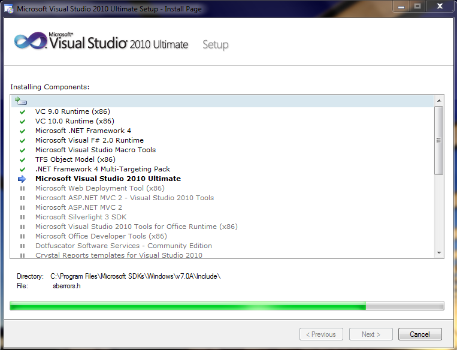Click the file name 'sberrors.h'
The width and height of the screenshot is (457, 350).
click(x=66, y=286)
